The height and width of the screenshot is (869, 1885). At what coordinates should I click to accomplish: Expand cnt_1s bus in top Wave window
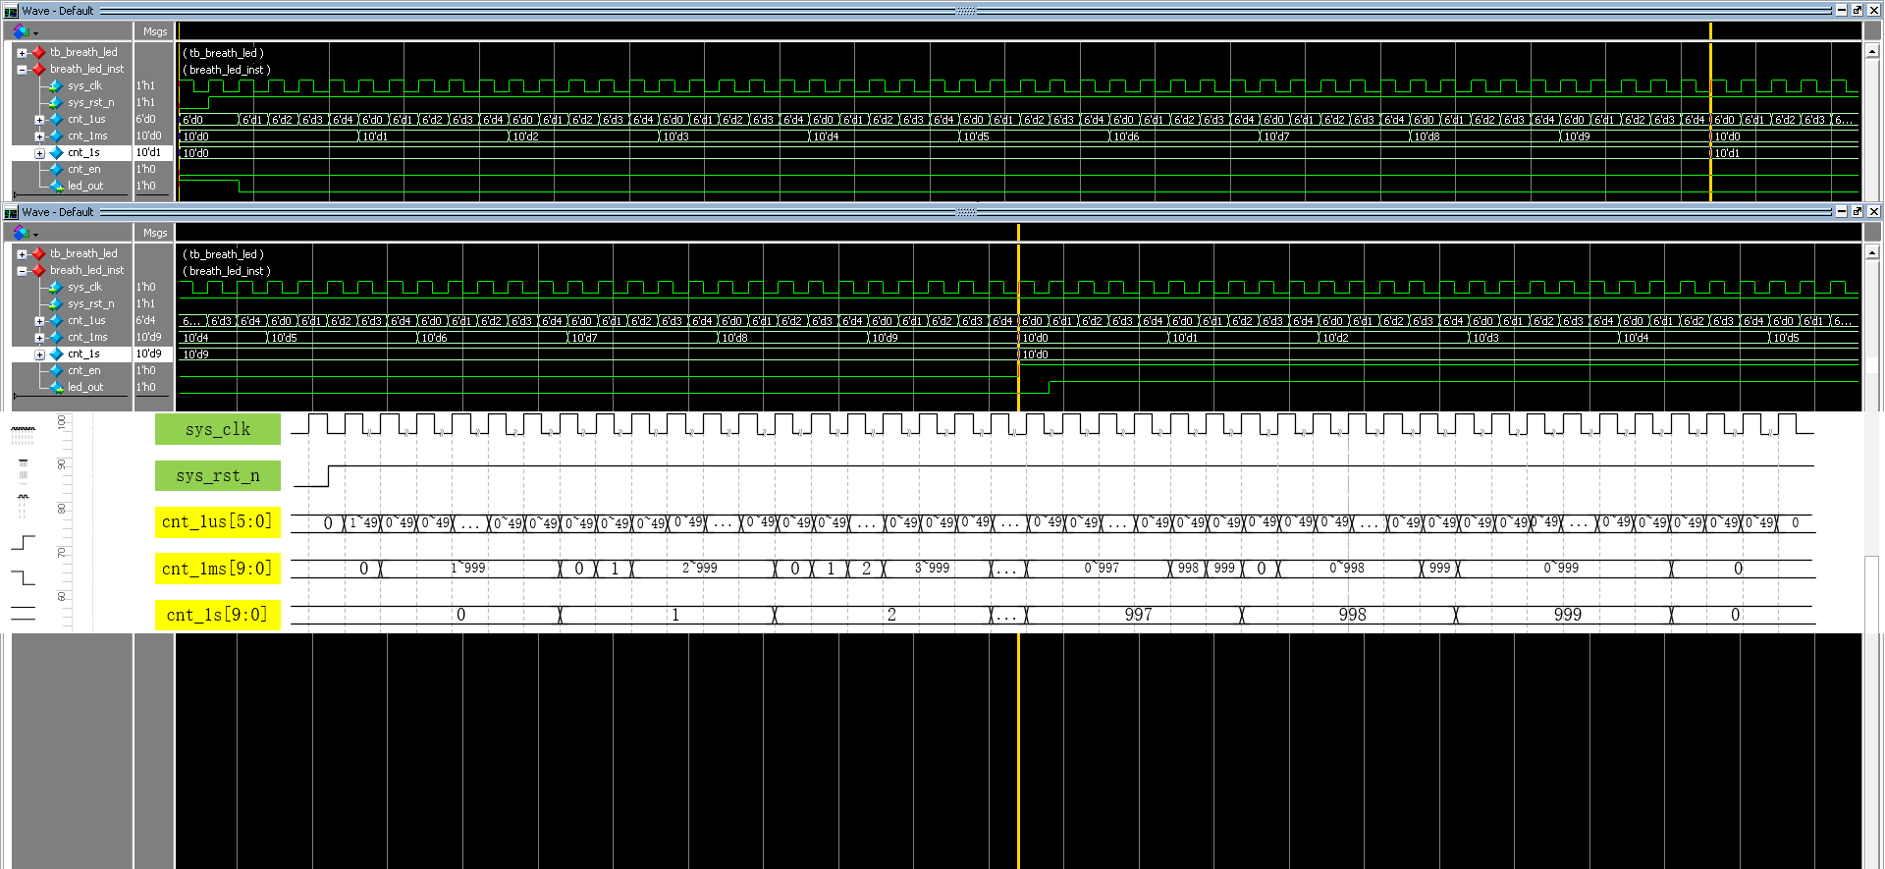39,153
